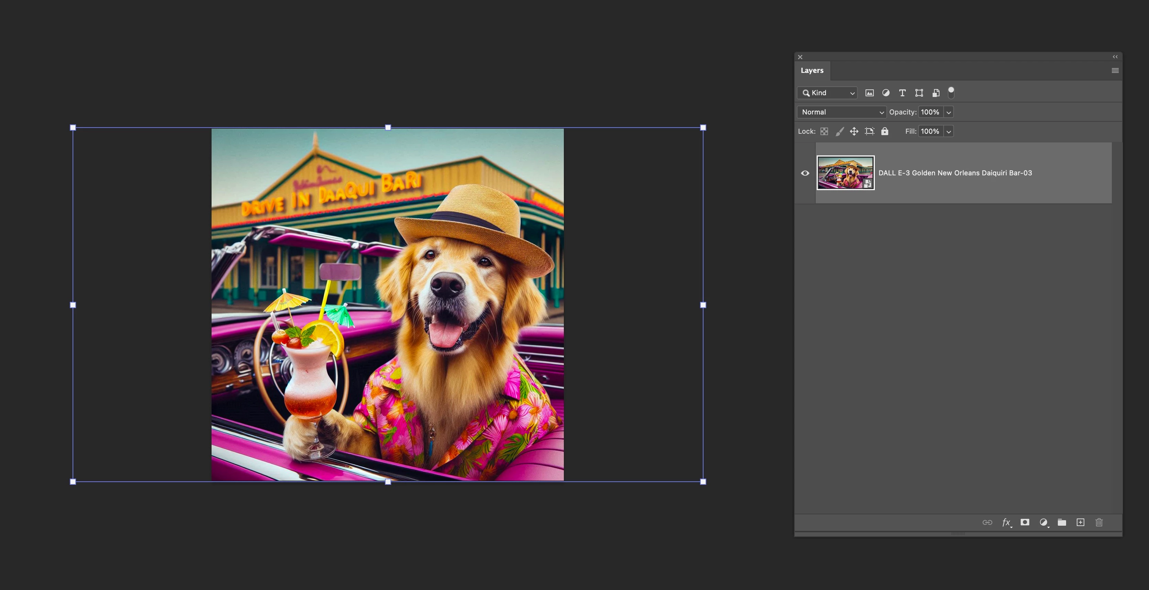Select the Layers tab
1149x590 pixels.
click(812, 70)
